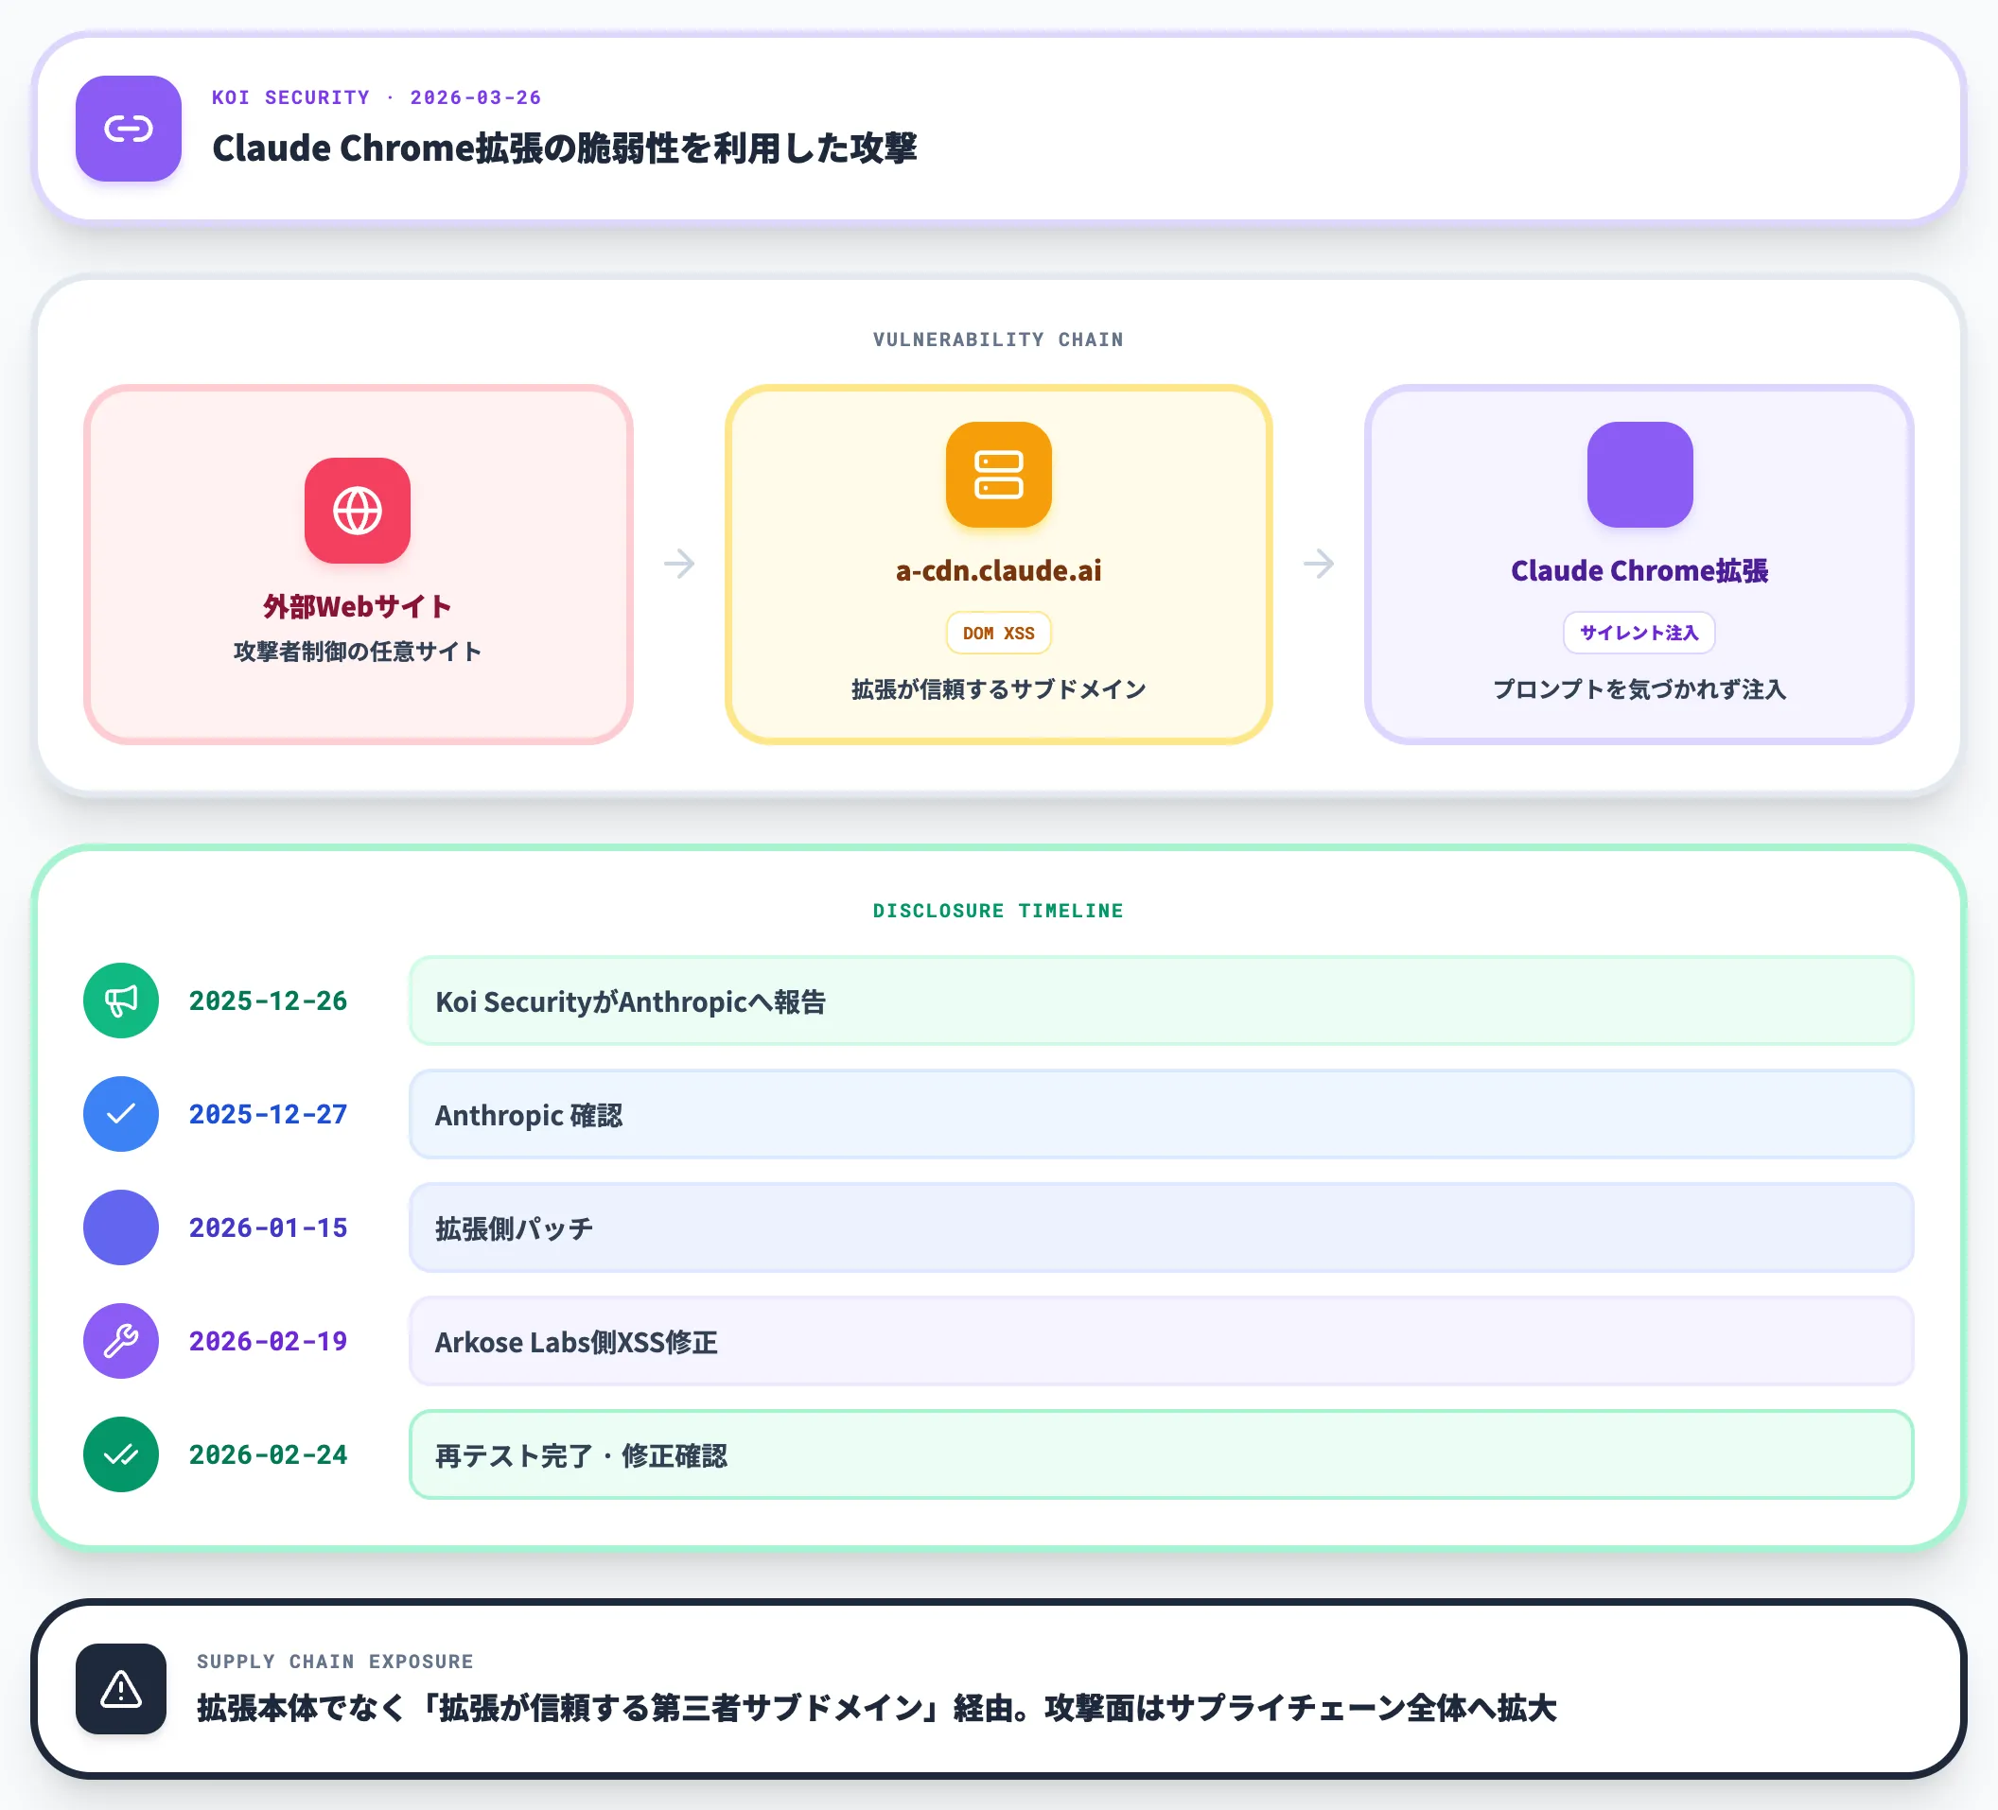
Task: Click the a-cdn.claude.ai domain title
Action: click(998, 570)
